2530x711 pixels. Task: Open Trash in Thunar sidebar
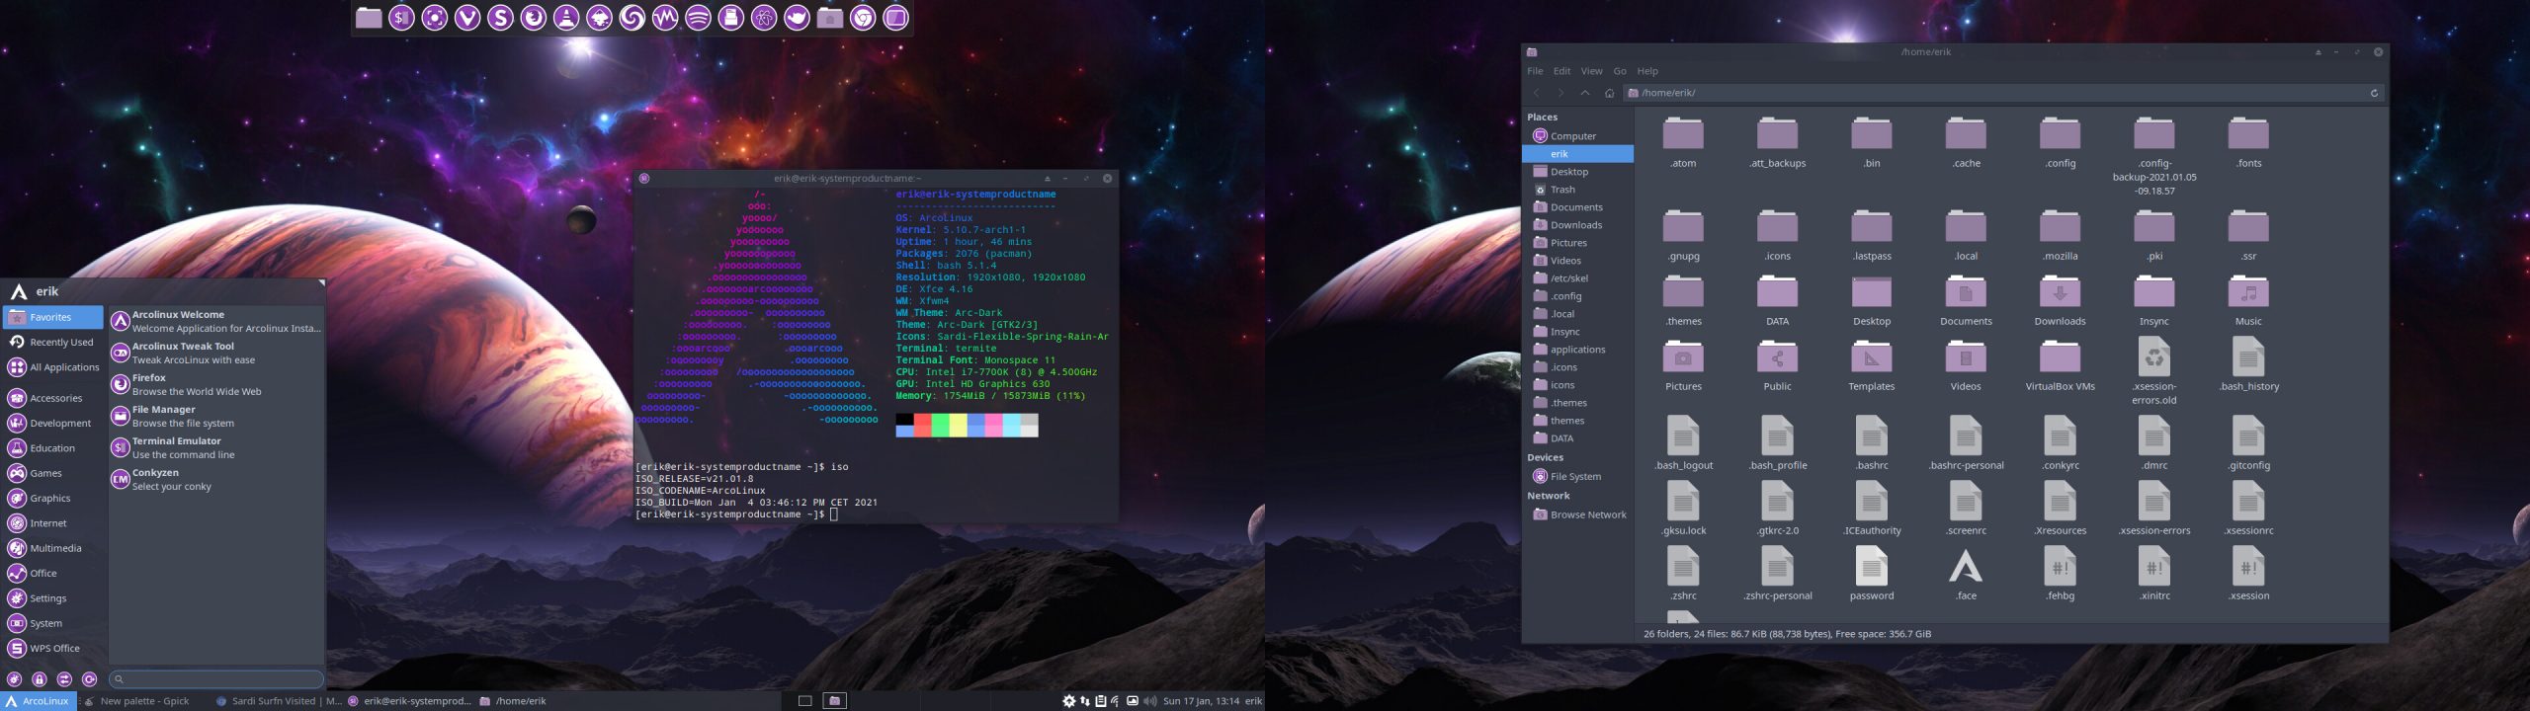pos(1577,190)
